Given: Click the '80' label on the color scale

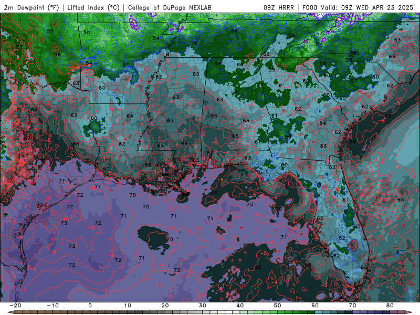Looking at the screenshot, I should 390,306.
